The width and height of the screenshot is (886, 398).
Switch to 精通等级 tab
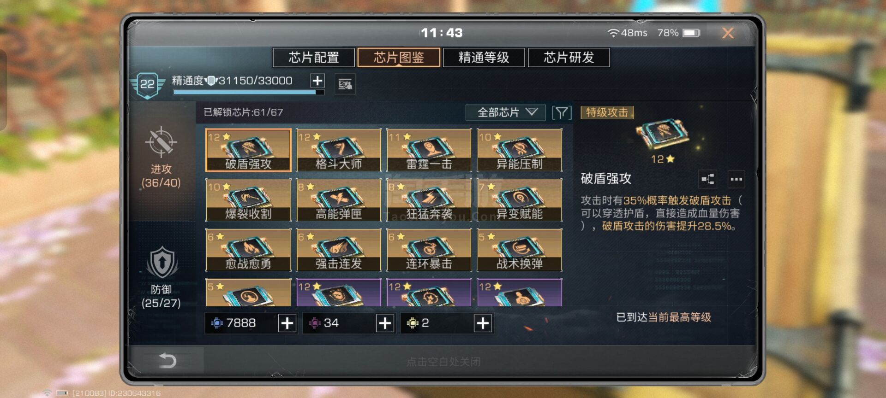click(x=484, y=58)
